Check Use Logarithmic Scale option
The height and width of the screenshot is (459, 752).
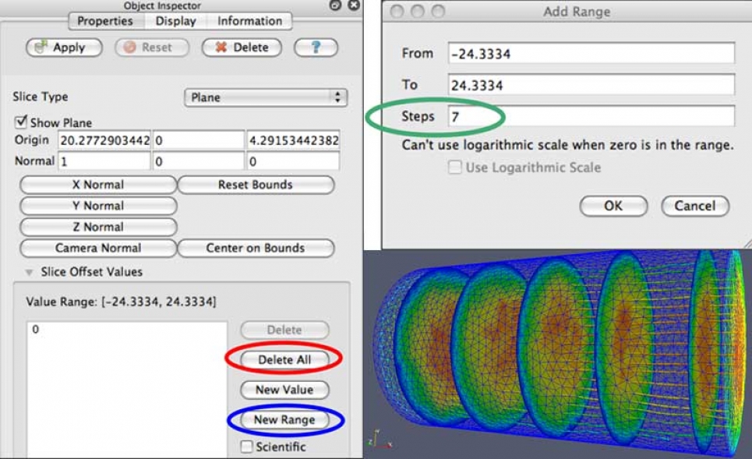click(x=455, y=168)
